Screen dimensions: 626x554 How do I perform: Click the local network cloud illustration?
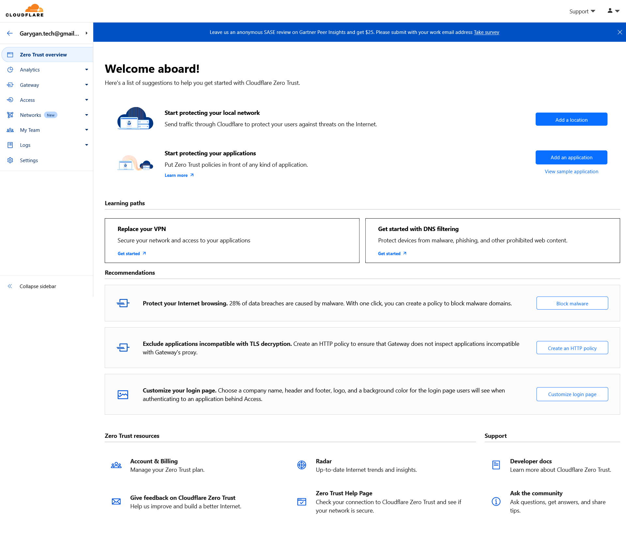pyautogui.click(x=135, y=118)
